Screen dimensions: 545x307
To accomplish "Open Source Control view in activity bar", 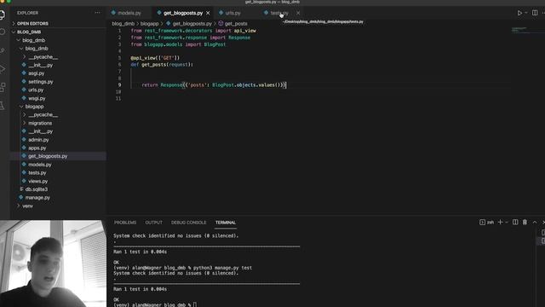I will (x=3, y=51).
